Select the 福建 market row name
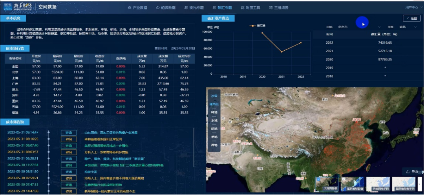424x195 pixels. click(15, 112)
